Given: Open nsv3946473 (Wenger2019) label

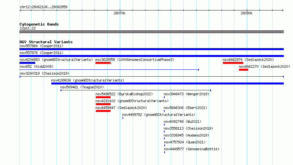Looking at the screenshot, I should click(x=186, y=94).
